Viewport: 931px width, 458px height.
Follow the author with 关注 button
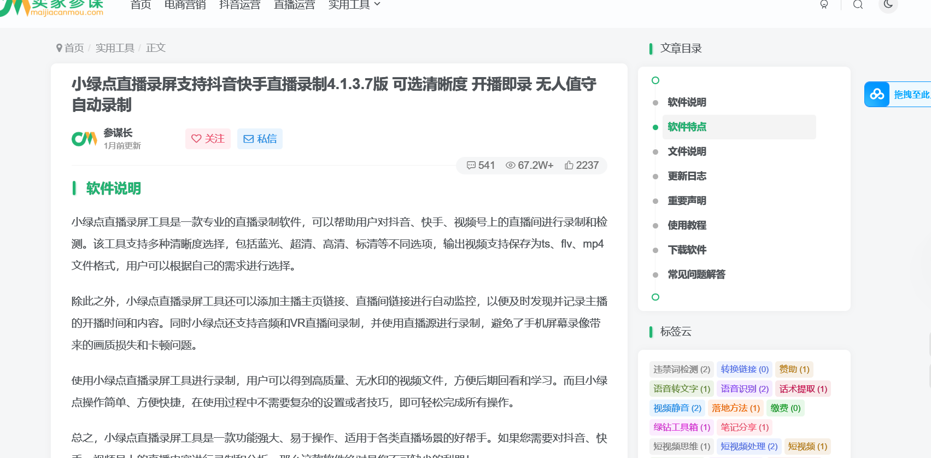coord(208,139)
